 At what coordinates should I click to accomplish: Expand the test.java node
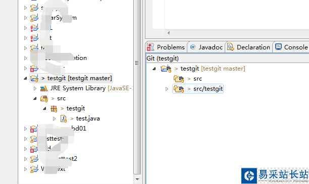tap(54, 118)
